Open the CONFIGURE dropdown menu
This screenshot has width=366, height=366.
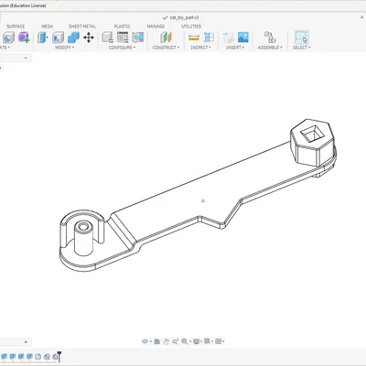122,48
